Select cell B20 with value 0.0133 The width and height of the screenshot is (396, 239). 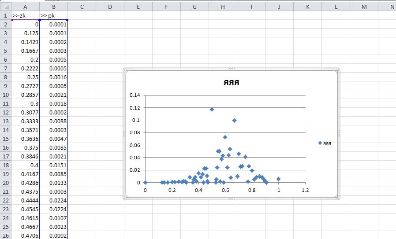click(53, 183)
